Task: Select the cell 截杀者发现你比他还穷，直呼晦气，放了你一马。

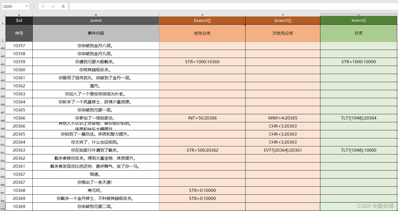Action: (x=96, y=166)
